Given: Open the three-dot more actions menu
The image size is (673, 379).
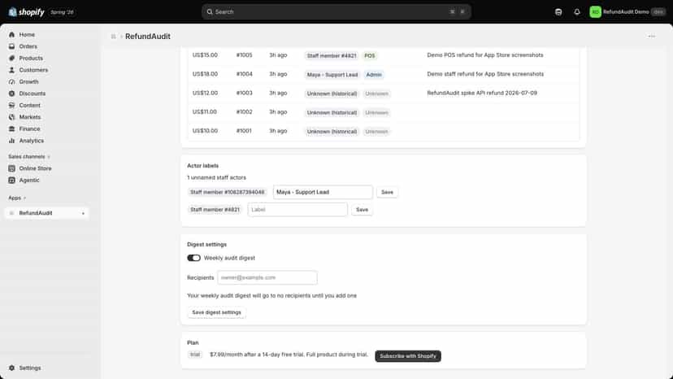Looking at the screenshot, I should [652, 37].
